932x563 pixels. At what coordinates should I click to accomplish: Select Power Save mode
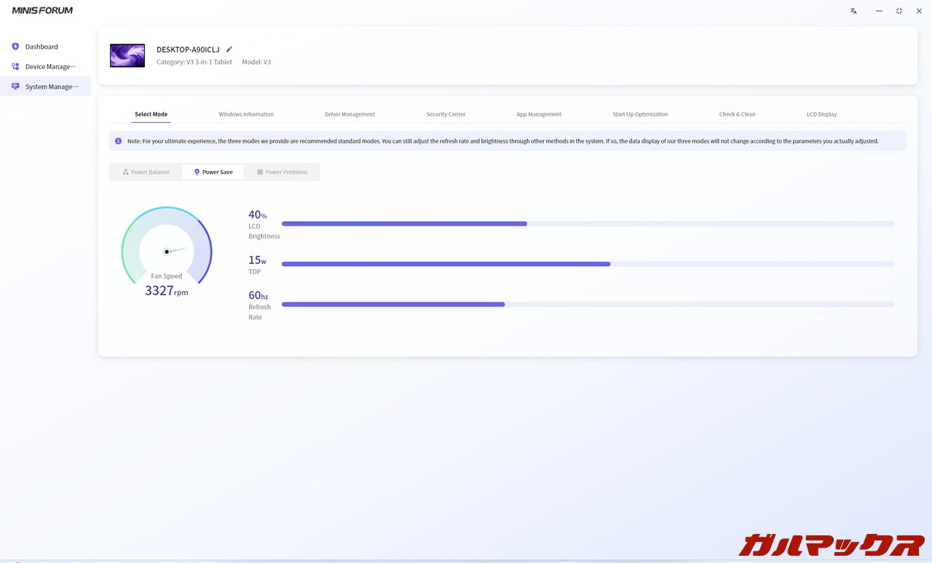click(213, 172)
